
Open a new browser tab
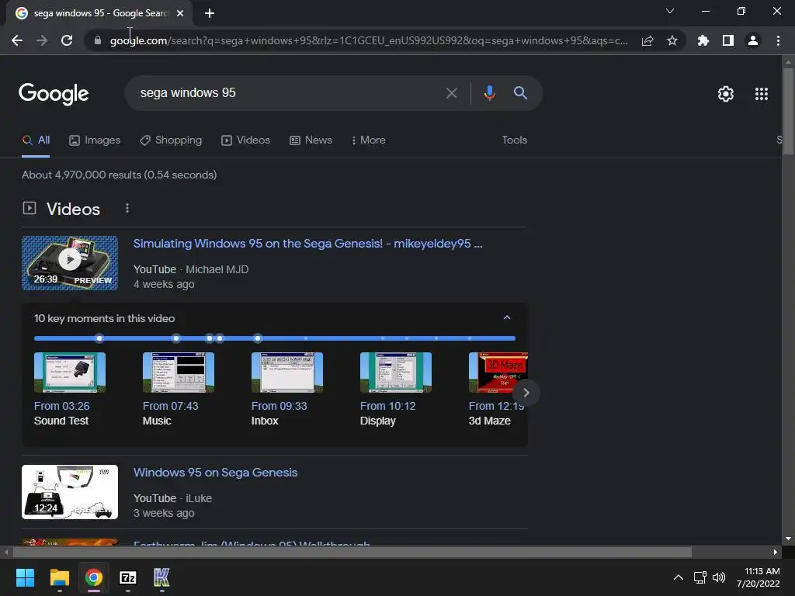pos(210,13)
